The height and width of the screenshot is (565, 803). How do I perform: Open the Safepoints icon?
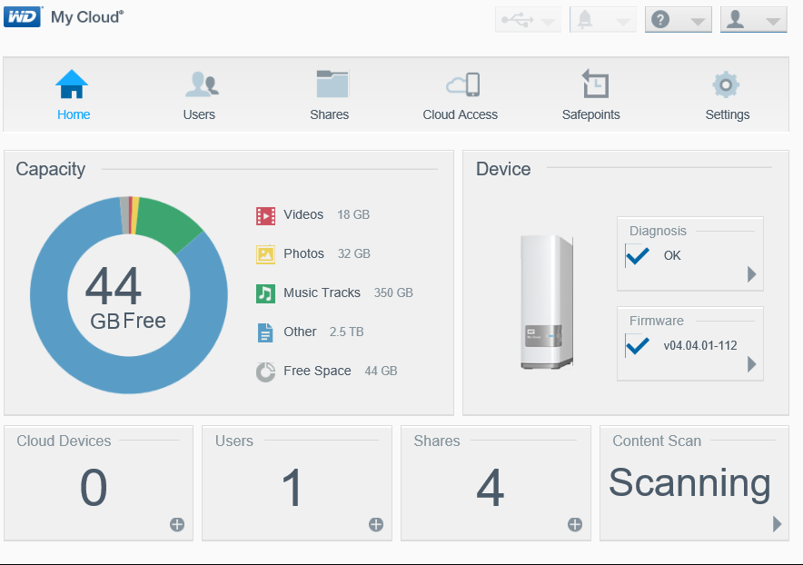(594, 84)
